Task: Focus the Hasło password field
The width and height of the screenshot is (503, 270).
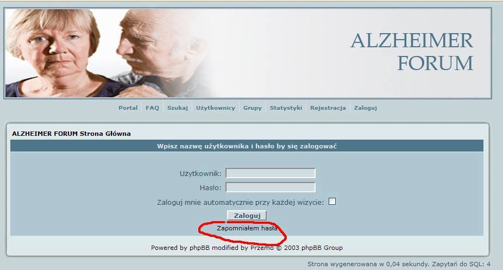Action: [271, 187]
